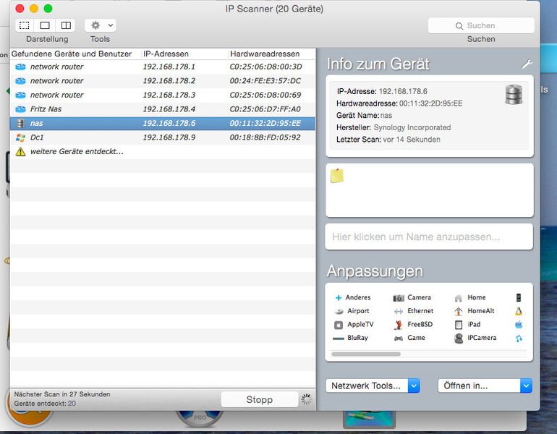
Task: Click Letzter Scan vor 14 Sekunden
Action: (388, 140)
